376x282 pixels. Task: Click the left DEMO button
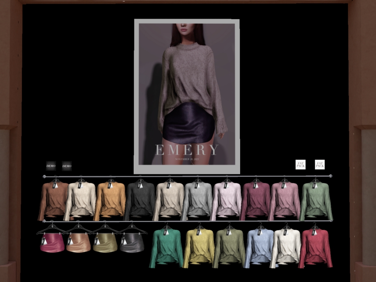pyautogui.click(x=51, y=166)
